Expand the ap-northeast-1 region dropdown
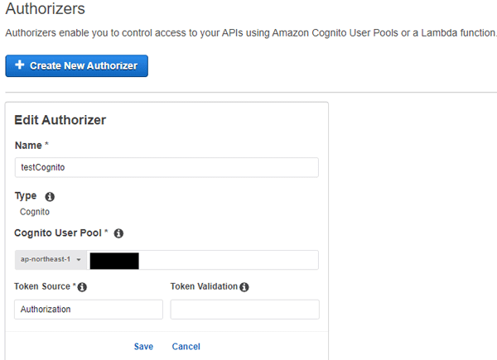Image resolution: width=497 pixels, height=360 pixels. [x=51, y=260]
